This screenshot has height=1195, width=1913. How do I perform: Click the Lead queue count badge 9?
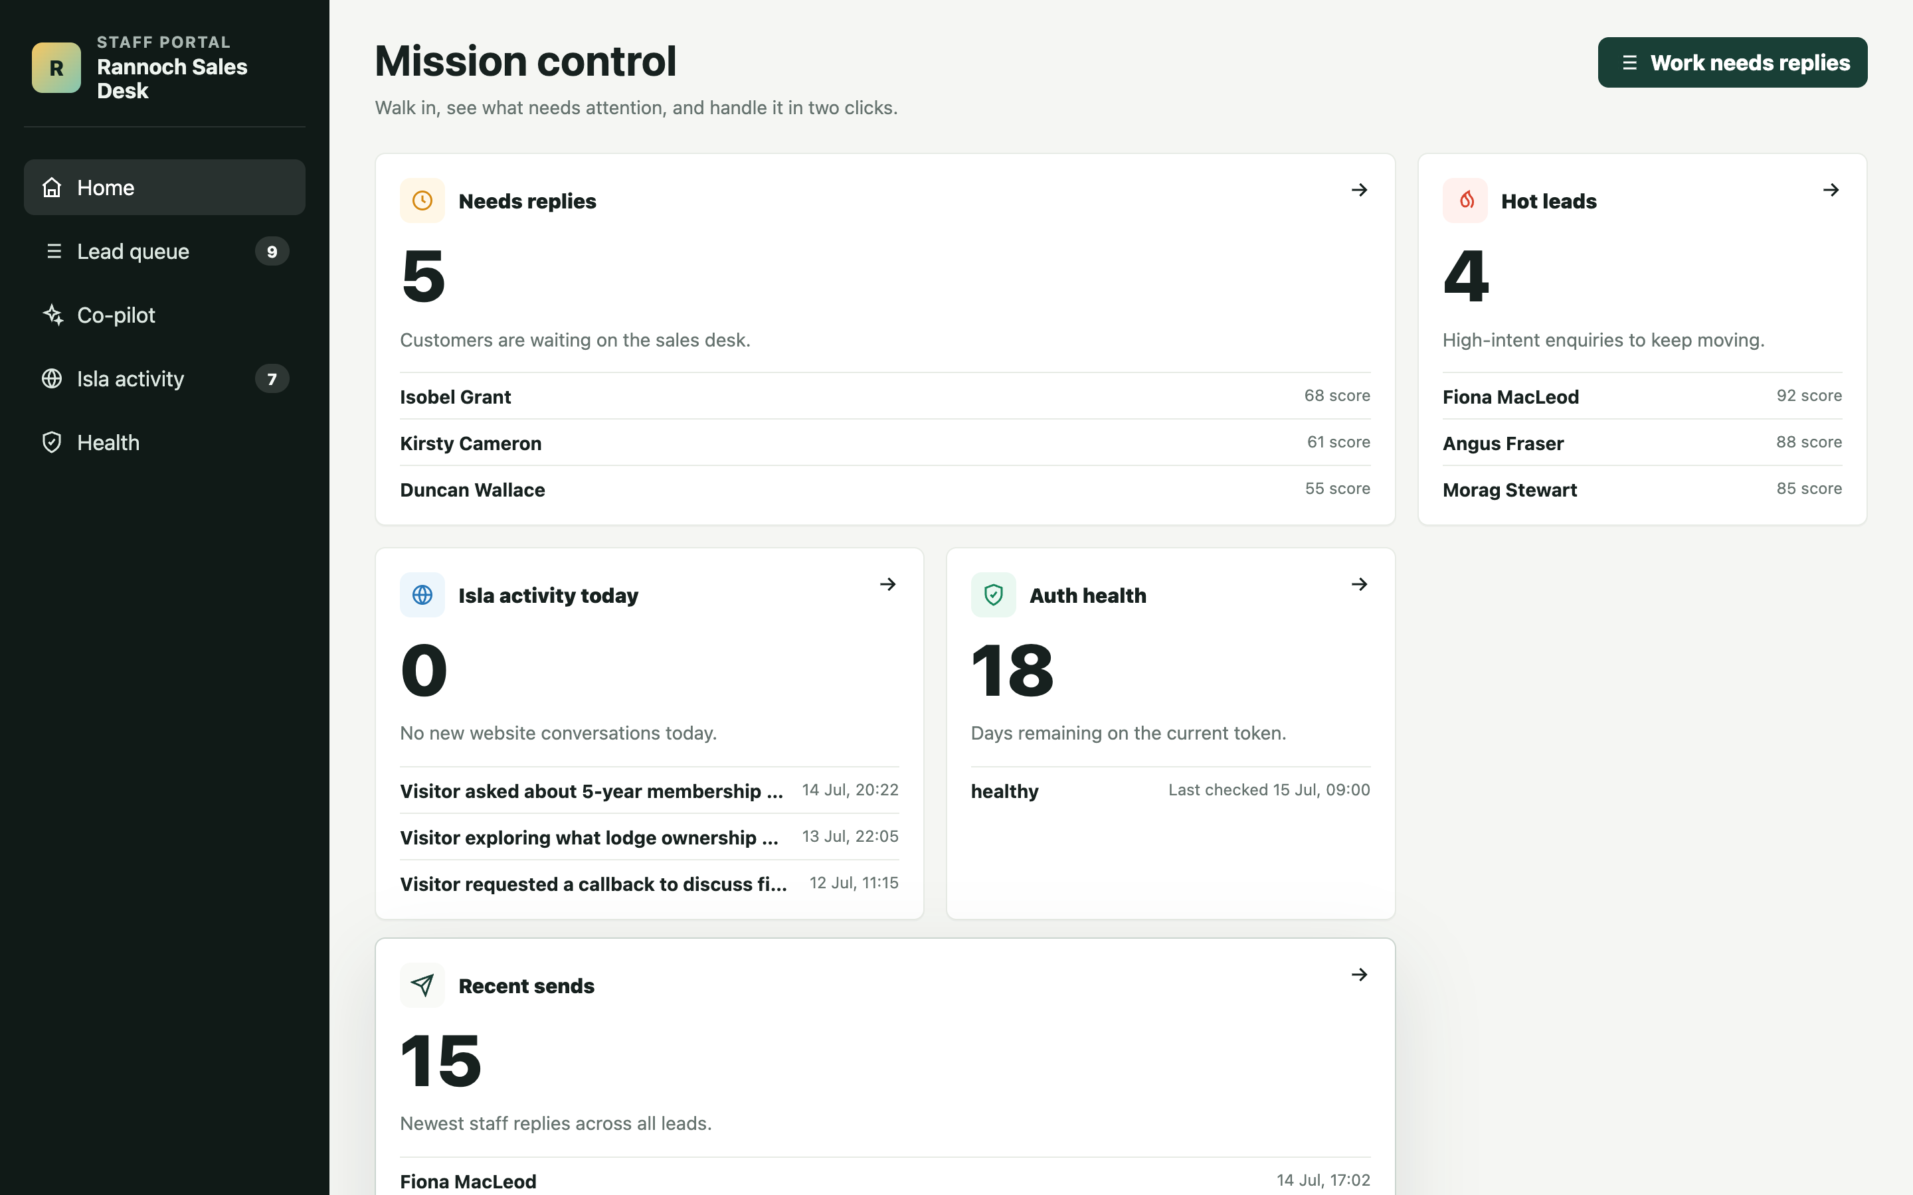pyautogui.click(x=272, y=252)
